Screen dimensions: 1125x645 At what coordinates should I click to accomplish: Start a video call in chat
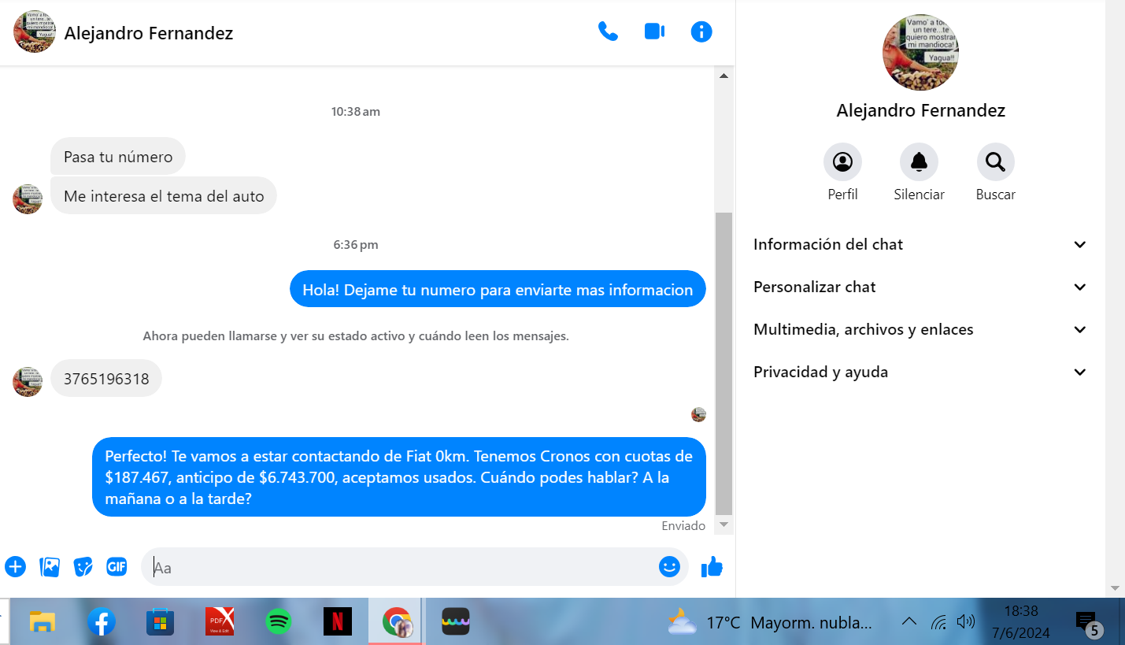coord(654,32)
